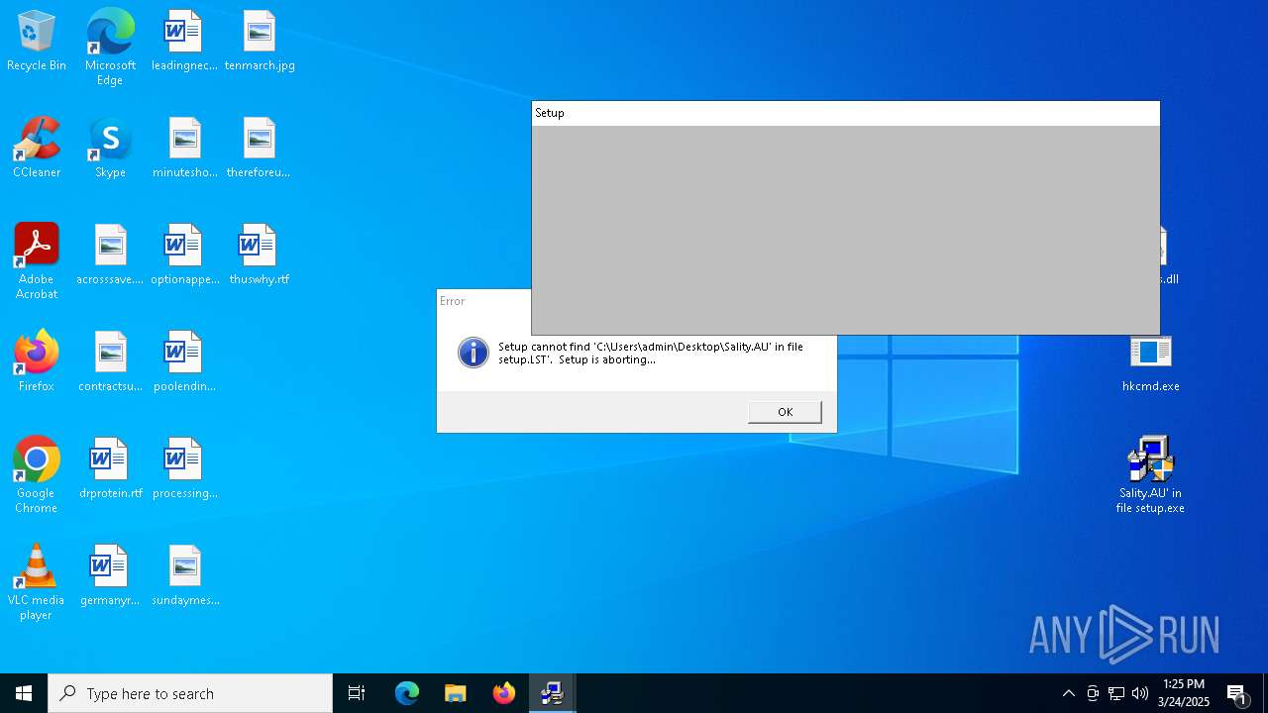Show hidden system tray icons

pyautogui.click(x=1069, y=693)
